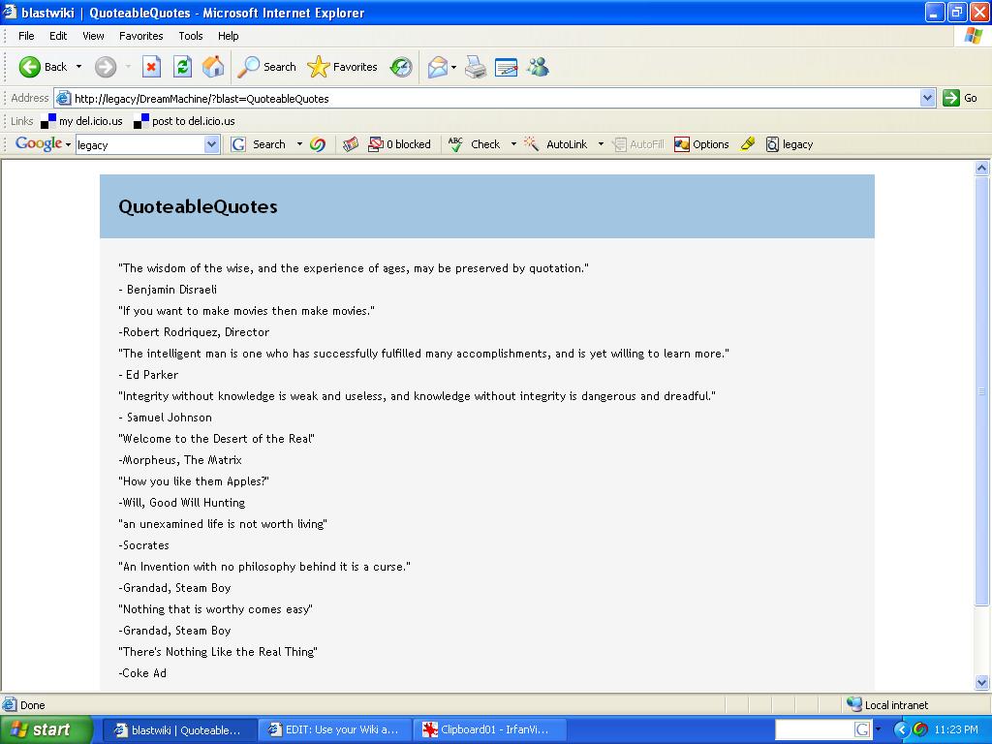Expand the Mail button dropdown arrow
992x744 pixels.
coord(453,67)
